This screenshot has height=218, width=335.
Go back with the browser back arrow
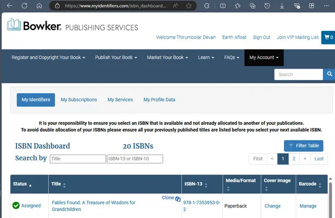[9, 6]
